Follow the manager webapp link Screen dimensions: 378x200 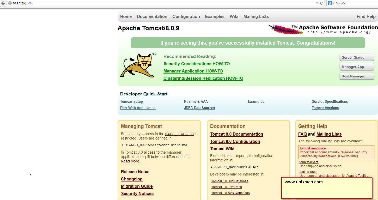click(179, 134)
